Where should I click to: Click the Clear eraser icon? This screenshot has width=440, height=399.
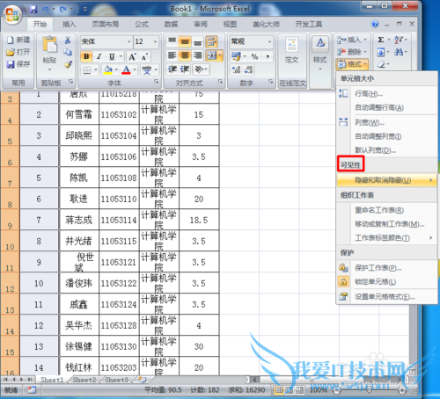(x=381, y=64)
